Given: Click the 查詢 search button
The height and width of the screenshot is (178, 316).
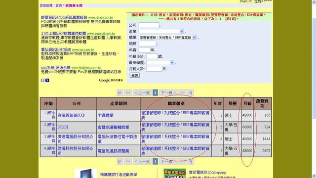Looking at the screenshot, I should point(135,75).
